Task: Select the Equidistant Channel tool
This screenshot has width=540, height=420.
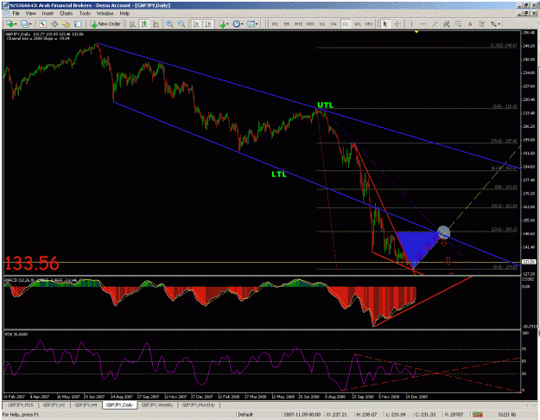Action: [447, 24]
